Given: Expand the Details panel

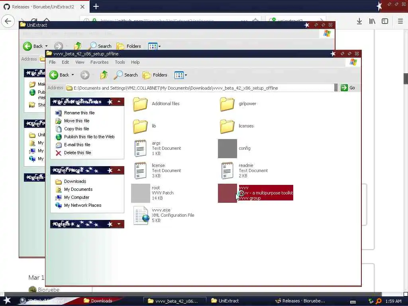Looking at the screenshot, I should click(x=119, y=224).
